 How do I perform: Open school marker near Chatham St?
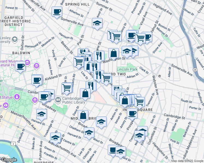click(x=89, y=133)
